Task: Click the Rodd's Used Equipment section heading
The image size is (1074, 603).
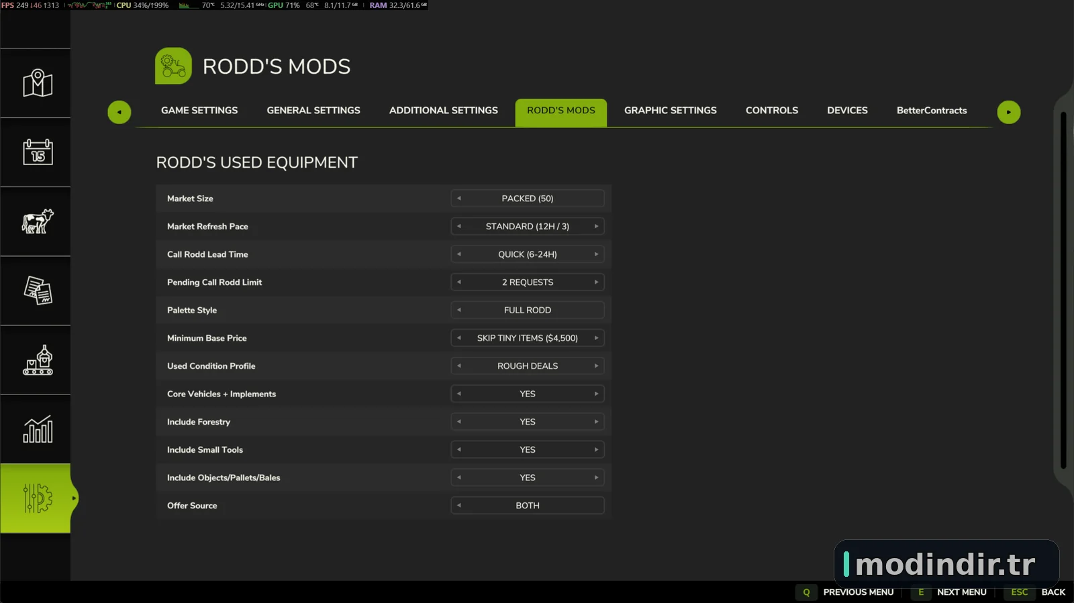Action: coord(257,162)
